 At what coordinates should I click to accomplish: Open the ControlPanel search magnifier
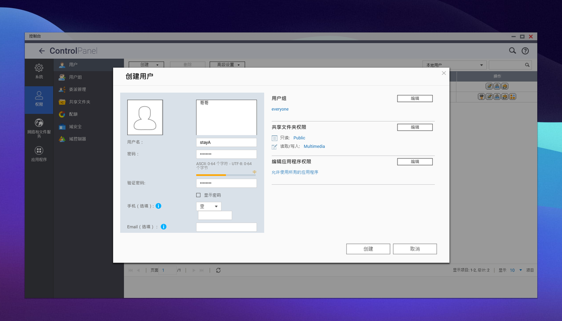512,51
